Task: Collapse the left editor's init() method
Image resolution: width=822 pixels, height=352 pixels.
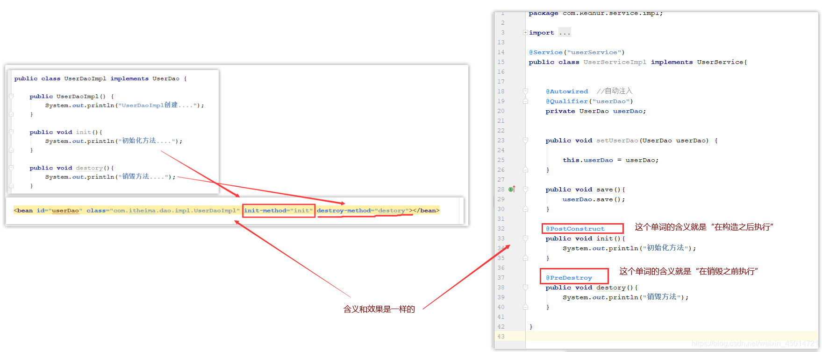Action: (11, 132)
